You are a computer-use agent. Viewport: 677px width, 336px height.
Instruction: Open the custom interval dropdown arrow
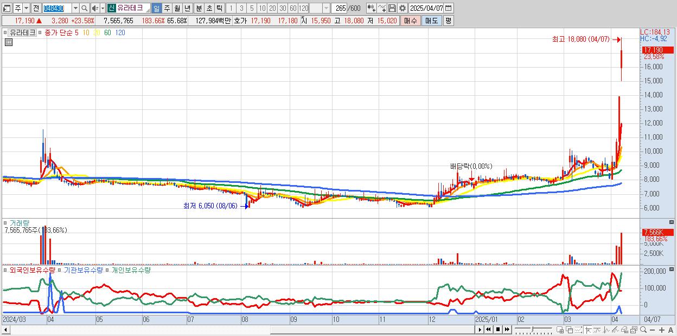[x=326, y=8]
